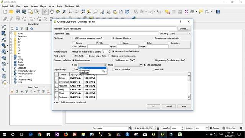The height and width of the screenshot is (138, 245).
Task: Open the Scale dropdown in status bar
Action: pyautogui.click(x=154, y=128)
